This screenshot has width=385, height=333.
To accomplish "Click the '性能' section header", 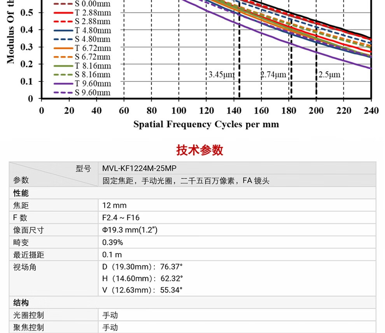I will click(x=21, y=193).
